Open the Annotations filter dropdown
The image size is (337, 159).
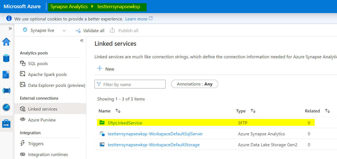tap(195, 84)
